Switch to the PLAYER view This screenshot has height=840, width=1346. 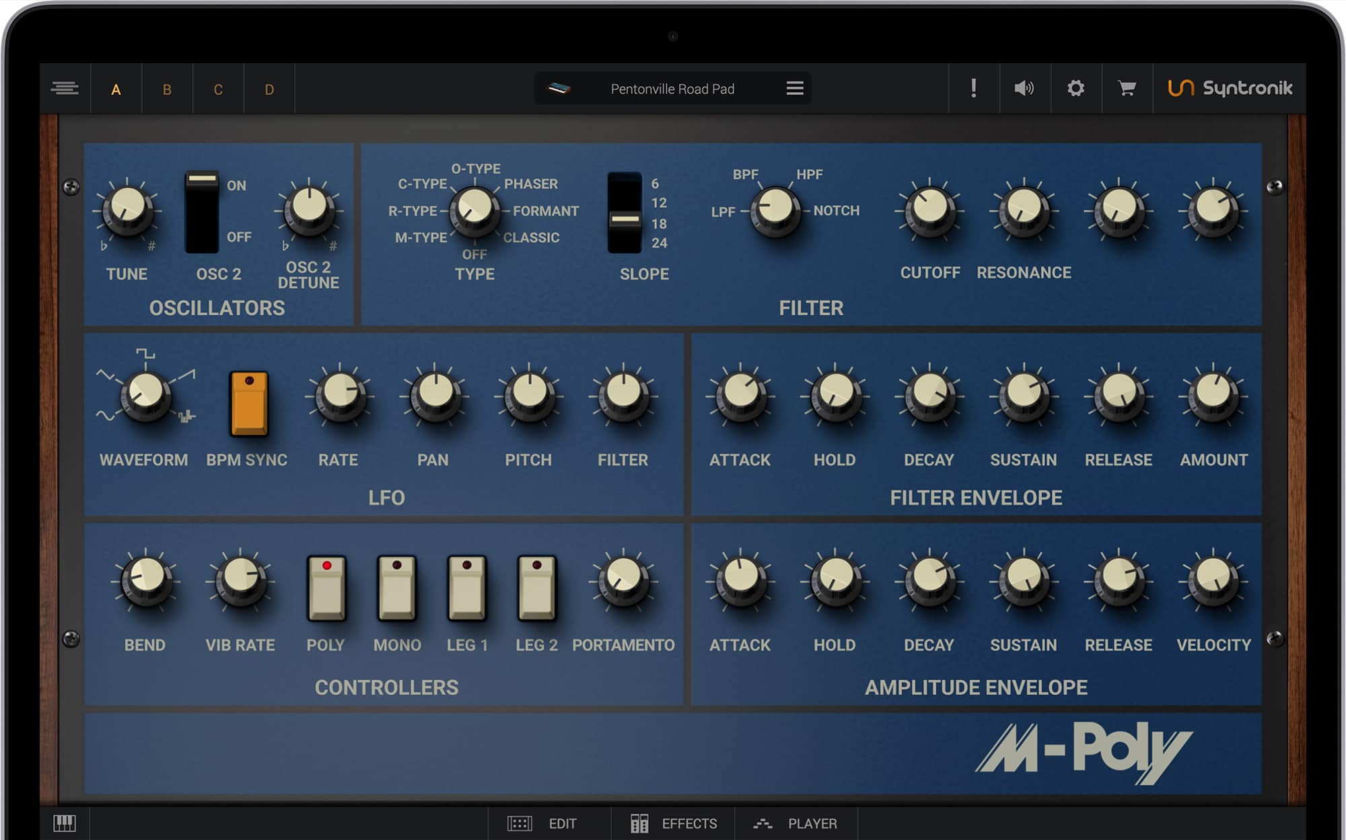[x=795, y=824]
